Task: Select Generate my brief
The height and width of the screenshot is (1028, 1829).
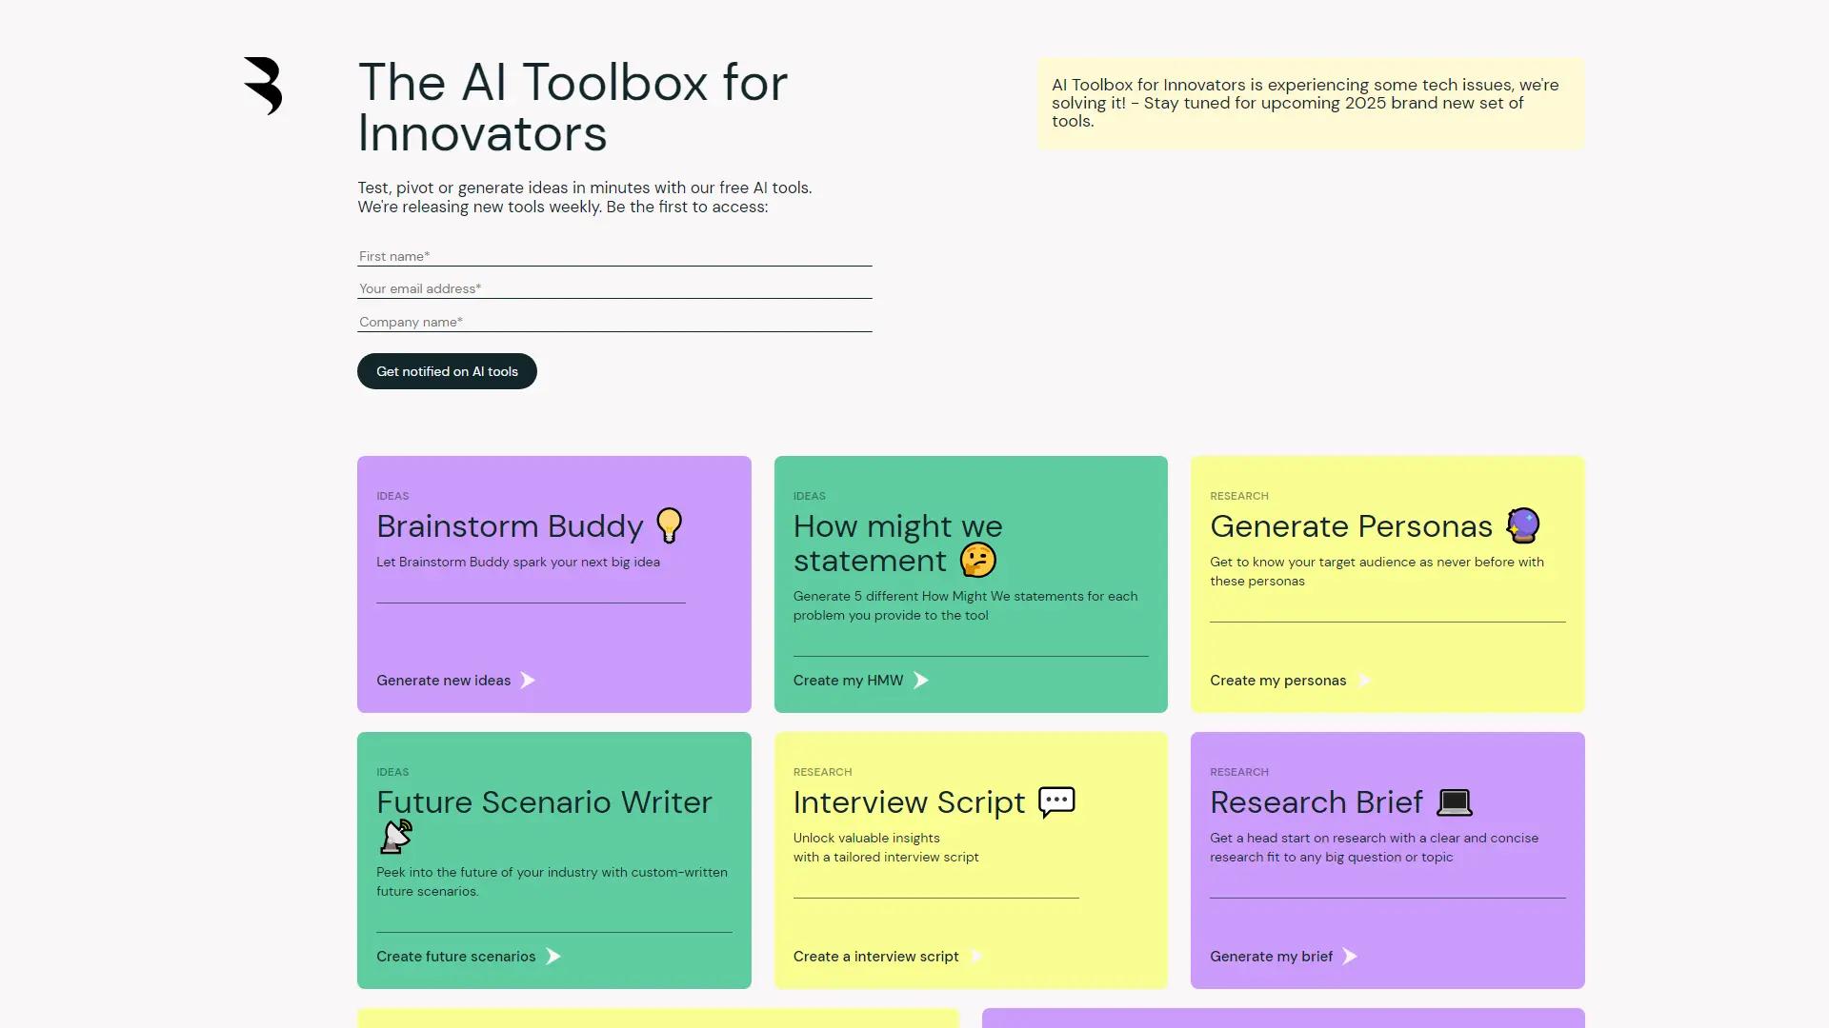Action: tap(1271, 956)
